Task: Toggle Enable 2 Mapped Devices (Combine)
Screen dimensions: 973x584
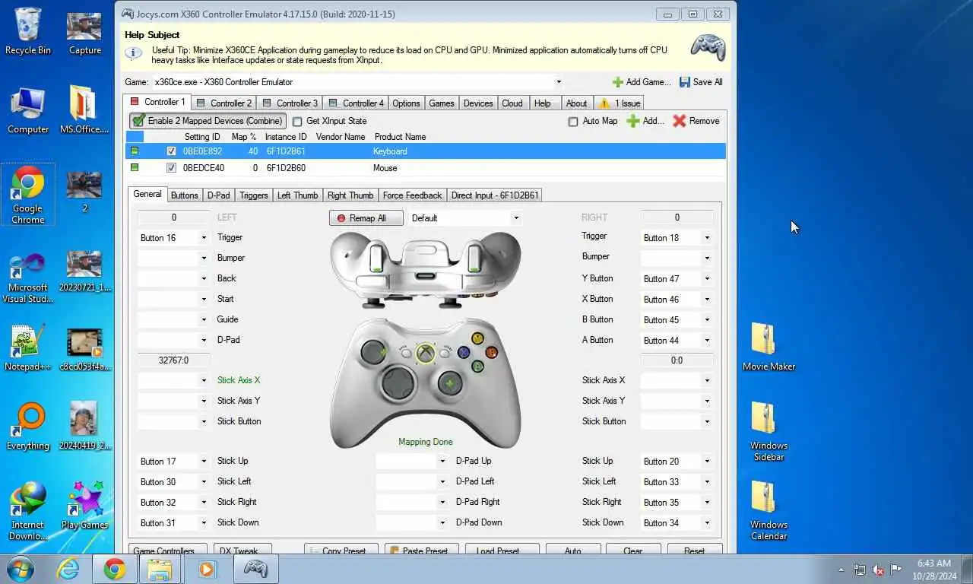Action: pyautogui.click(x=208, y=121)
